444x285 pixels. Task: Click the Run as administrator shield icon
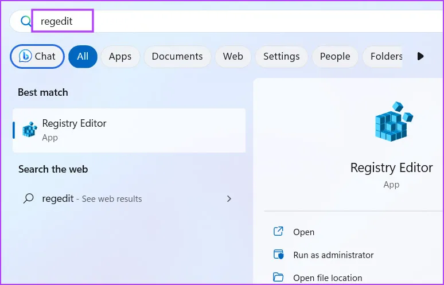pos(279,255)
